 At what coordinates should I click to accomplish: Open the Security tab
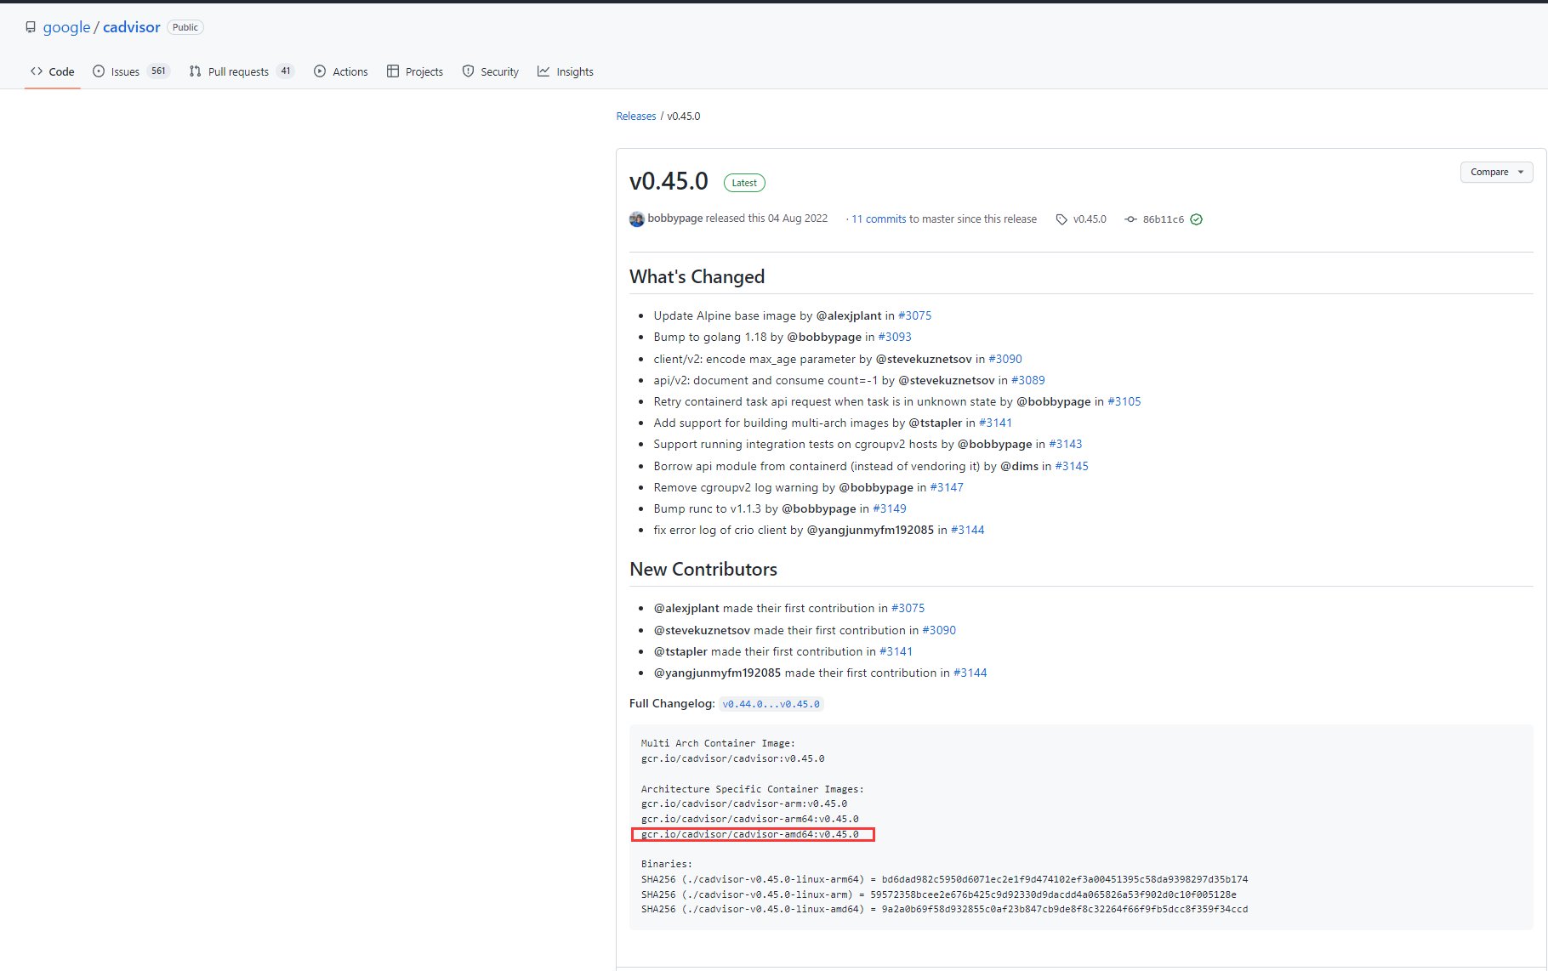click(491, 71)
